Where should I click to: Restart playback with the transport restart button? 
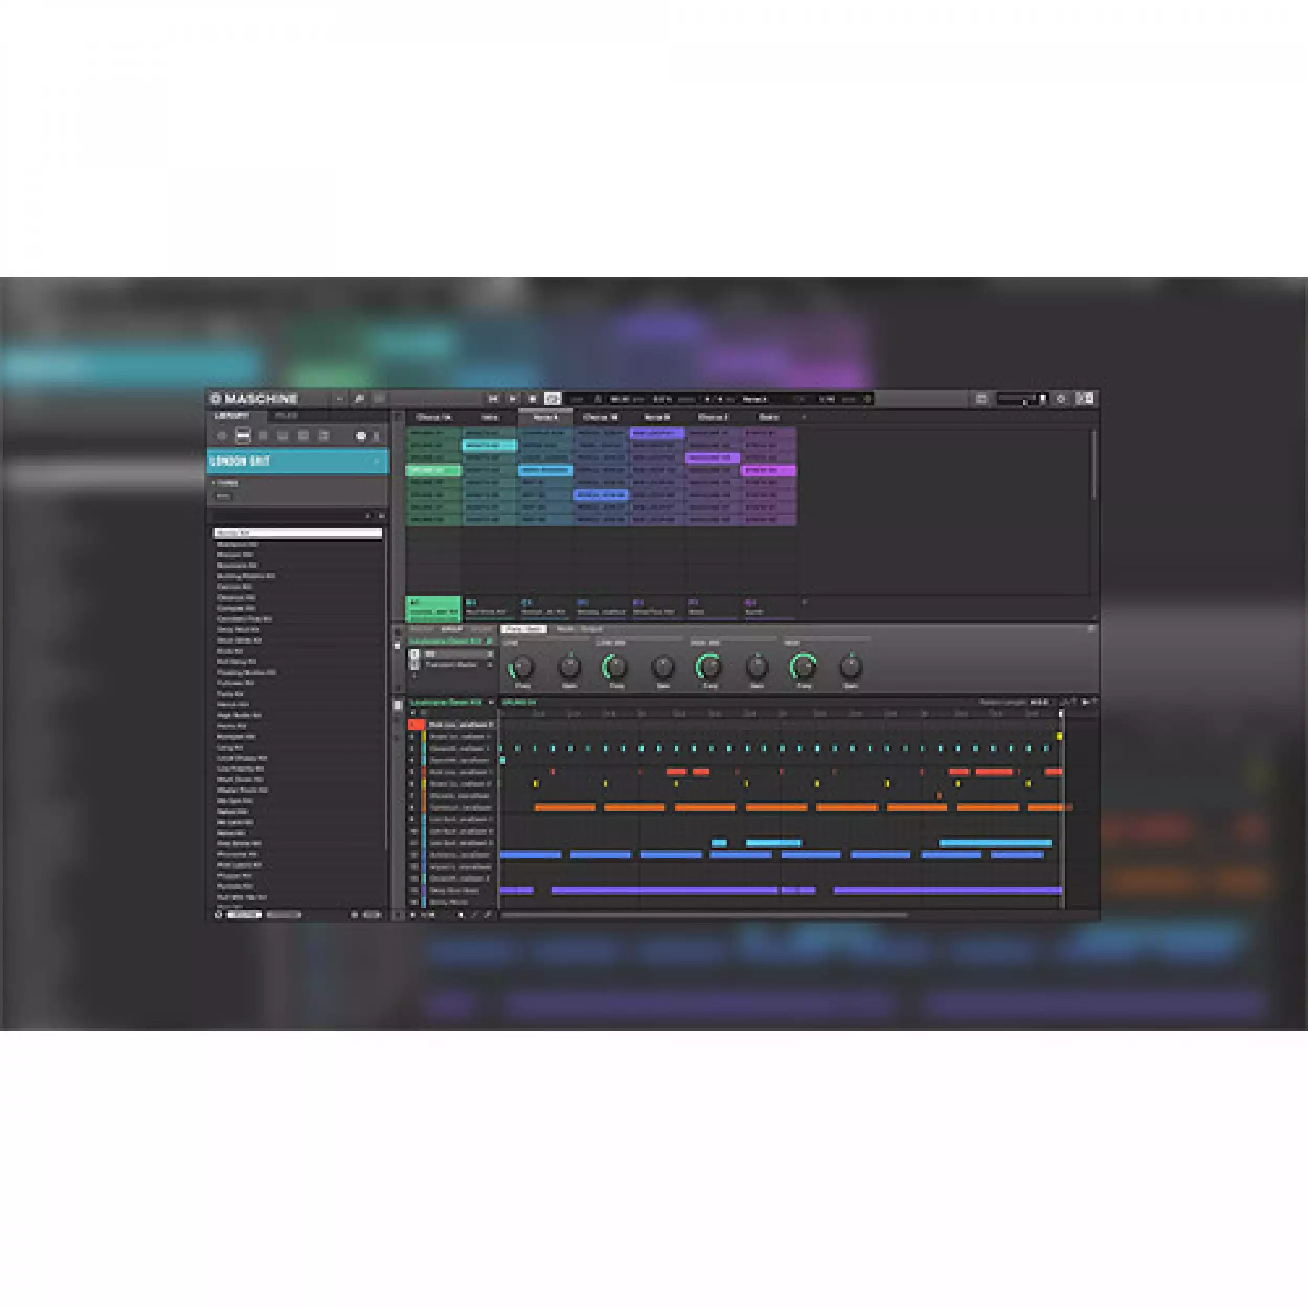tap(493, 399)
